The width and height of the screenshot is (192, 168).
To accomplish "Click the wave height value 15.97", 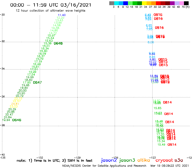I will [51, 35].
